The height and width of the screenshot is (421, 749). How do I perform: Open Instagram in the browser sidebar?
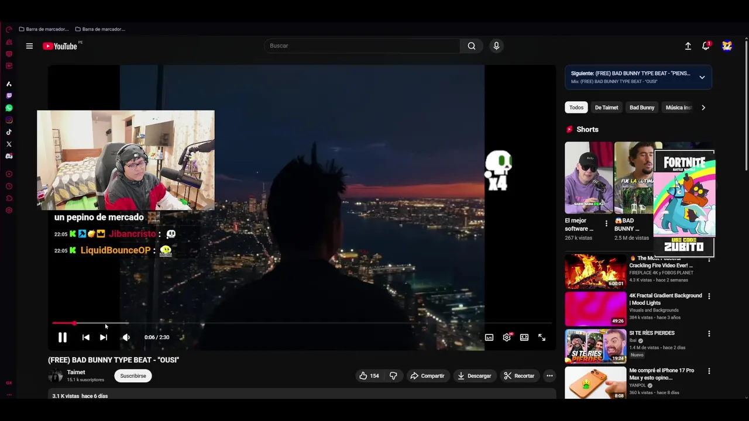(x=9, y=120)
